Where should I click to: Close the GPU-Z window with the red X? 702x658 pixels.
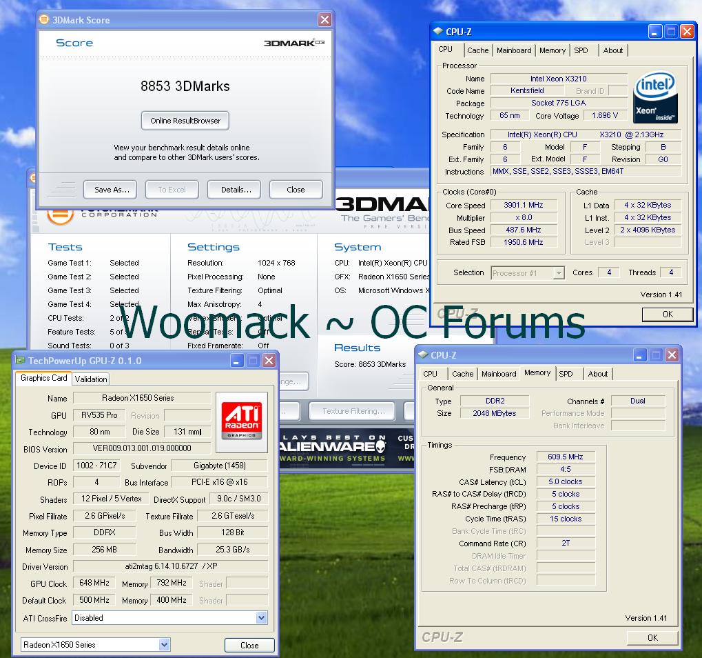coord(269,360)
